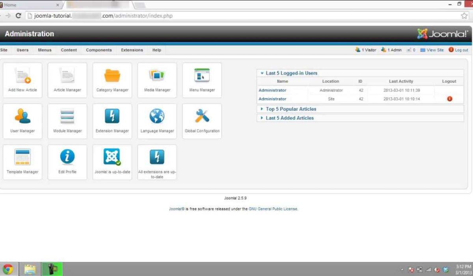473x276 pixels.
Task: Click the red logout icon for Site user
Action: point(449,99)
